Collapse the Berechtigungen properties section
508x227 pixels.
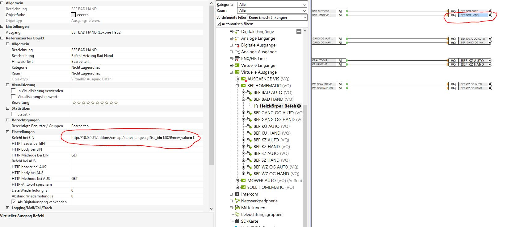[8, 120]
